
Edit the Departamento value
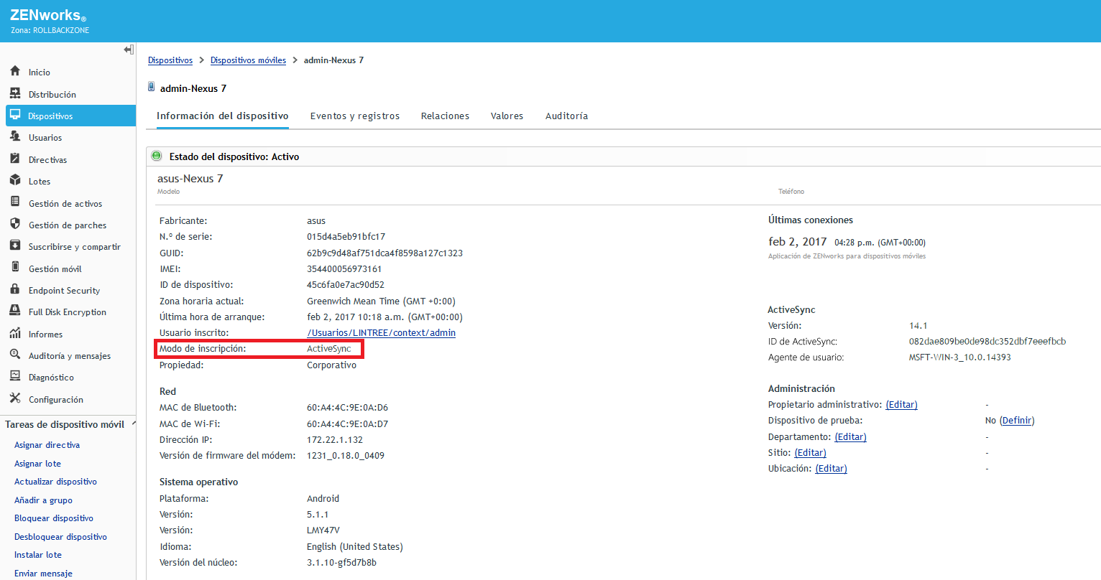[x=850, y=437]
